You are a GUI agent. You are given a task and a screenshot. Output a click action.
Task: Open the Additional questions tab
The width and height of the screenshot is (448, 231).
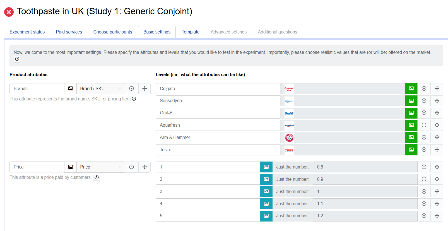pyautogui.click(x=278, y=32)
